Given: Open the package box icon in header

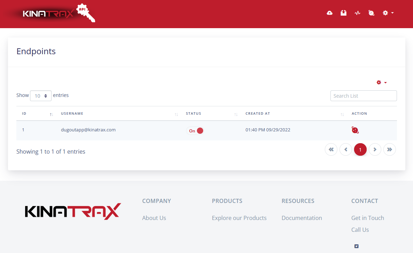Looking at the screenshot, I should (x=344, y=13).
